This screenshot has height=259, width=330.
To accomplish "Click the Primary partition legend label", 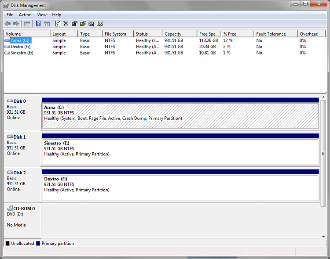I will click(58, 244).
